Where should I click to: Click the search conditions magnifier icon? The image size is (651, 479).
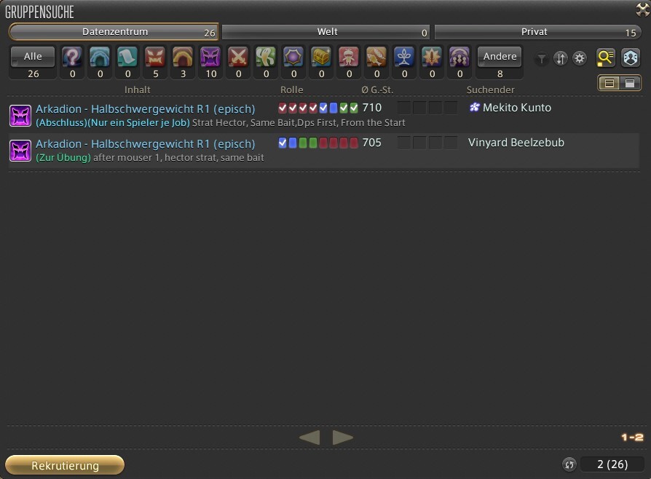(606, 58)
